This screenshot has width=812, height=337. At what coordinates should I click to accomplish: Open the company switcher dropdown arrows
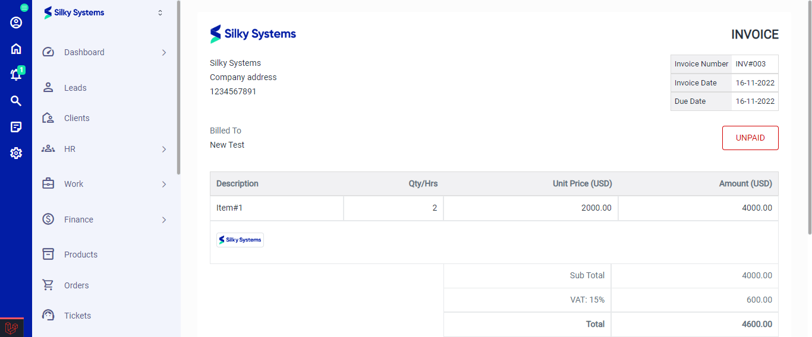pyautogui.click(x=160, y=12)
